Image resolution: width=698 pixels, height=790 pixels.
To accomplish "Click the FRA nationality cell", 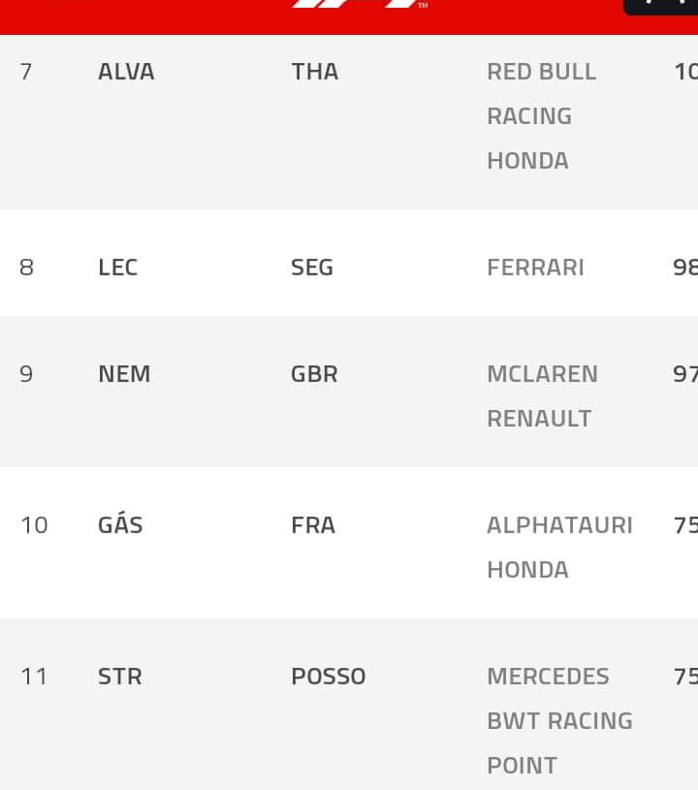I will [x=313, y=525].
